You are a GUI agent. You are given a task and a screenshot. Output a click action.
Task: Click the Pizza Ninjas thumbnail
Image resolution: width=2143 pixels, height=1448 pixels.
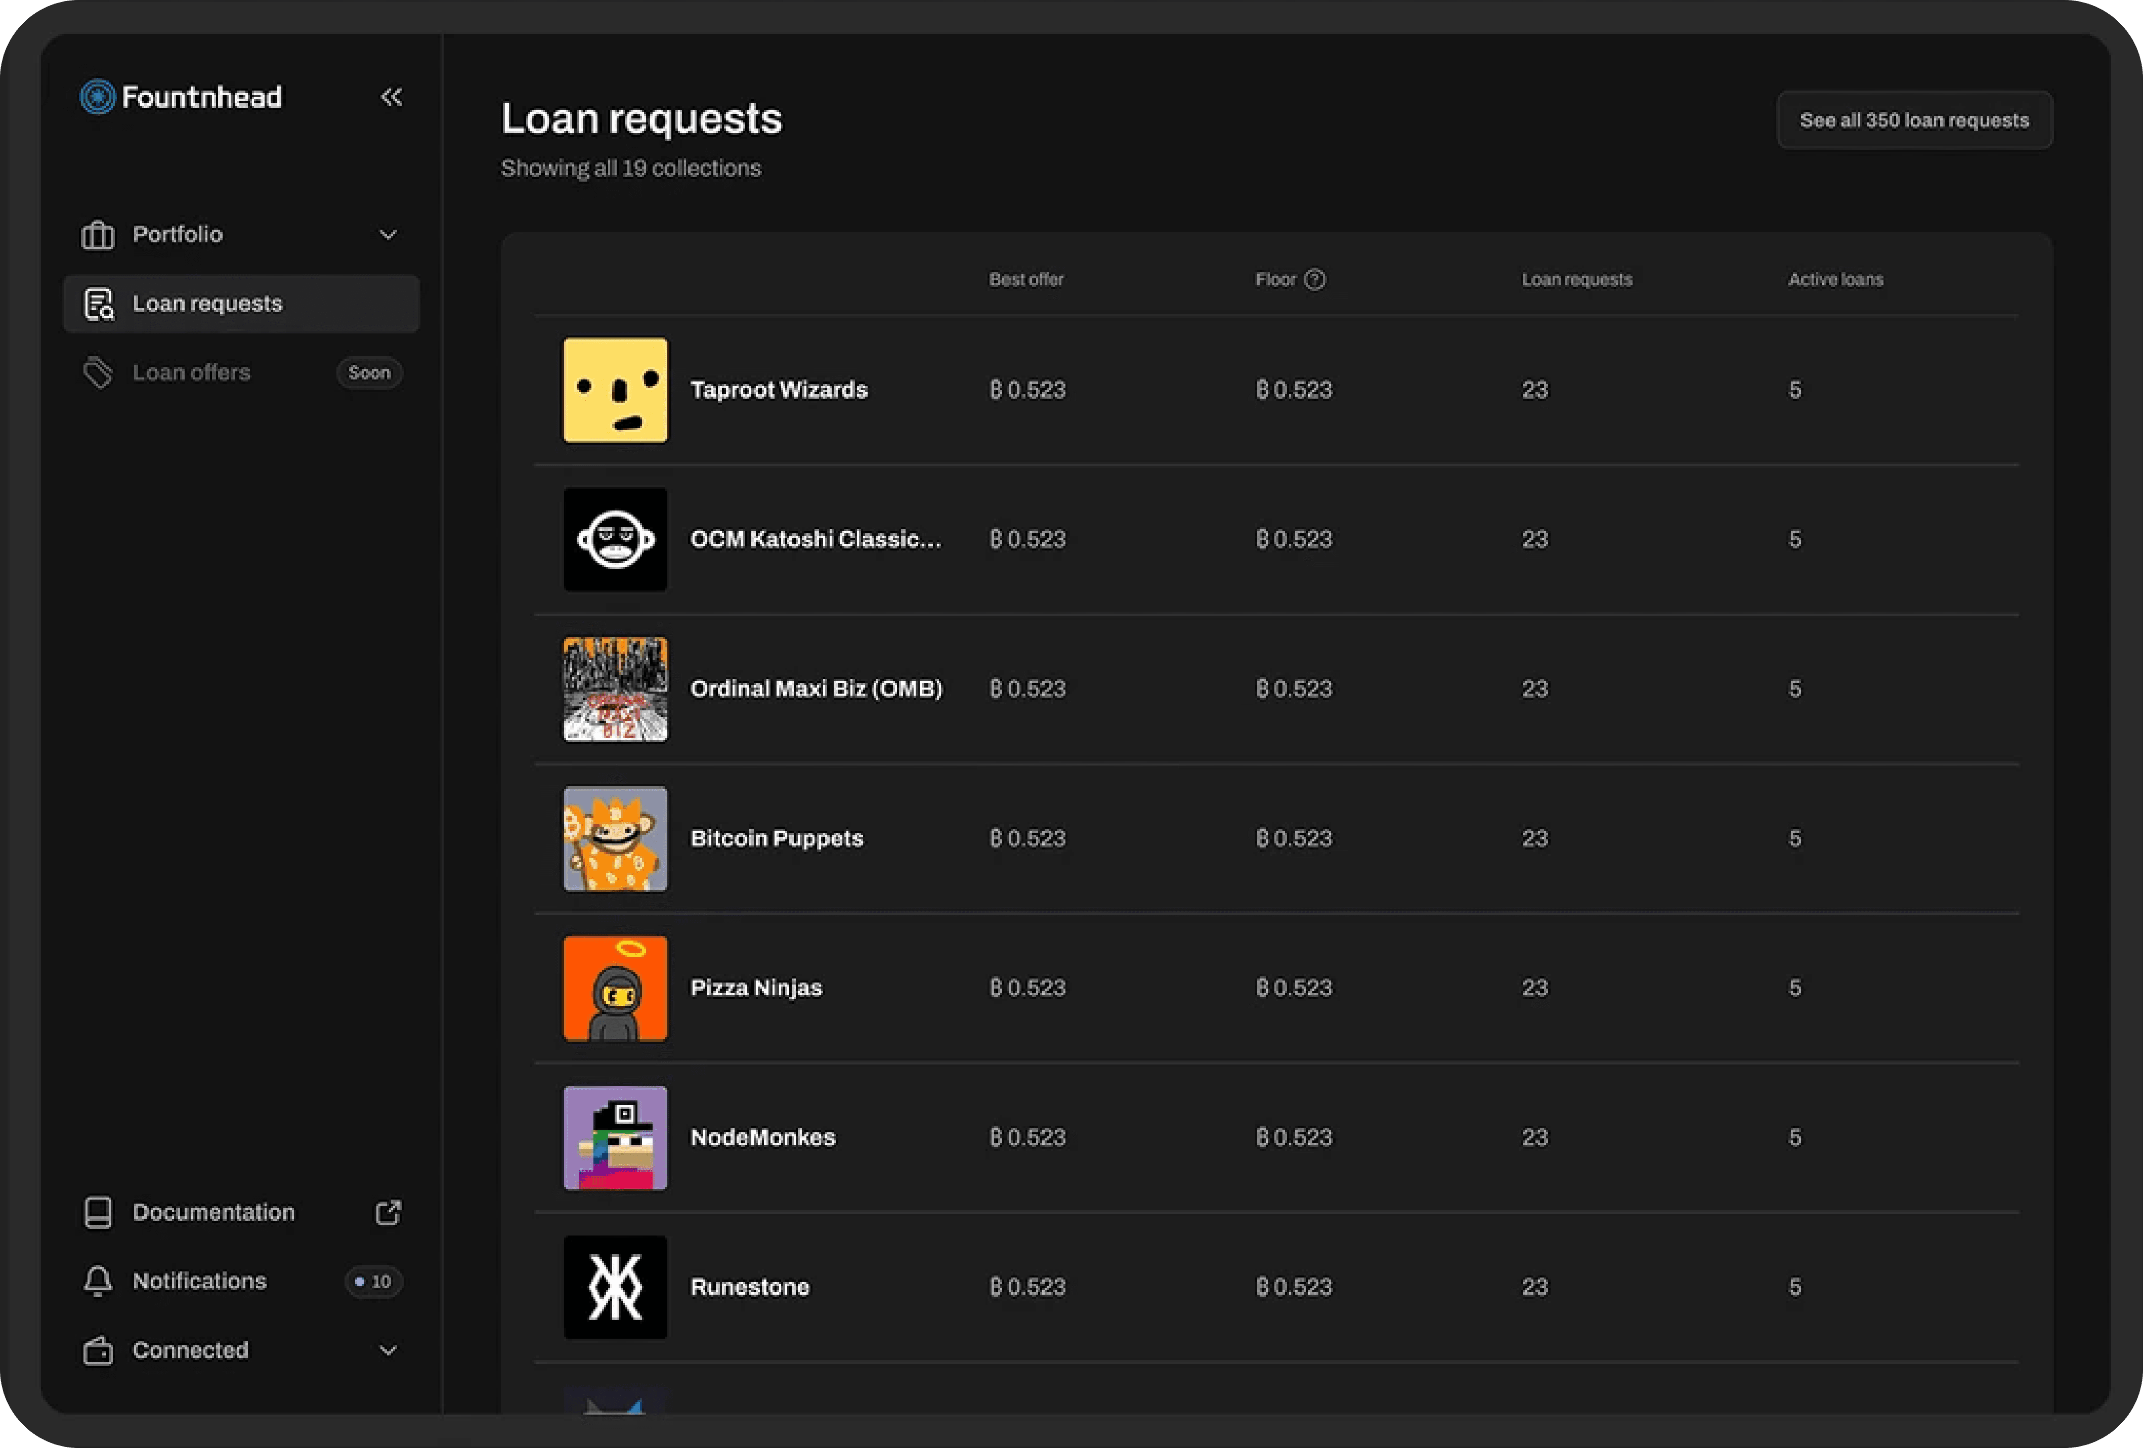[x=615, y=988]
